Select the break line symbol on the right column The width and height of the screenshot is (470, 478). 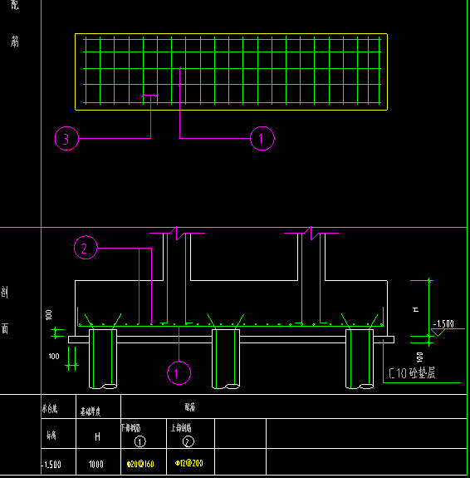click(x=315, y=234)
